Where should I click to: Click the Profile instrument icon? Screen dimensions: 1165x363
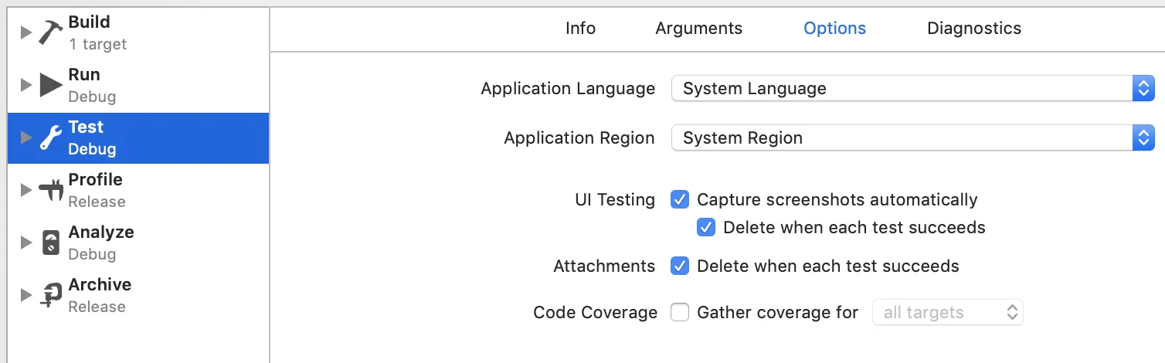pos(51,190)
